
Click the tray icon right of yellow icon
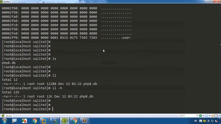(208, 121)
